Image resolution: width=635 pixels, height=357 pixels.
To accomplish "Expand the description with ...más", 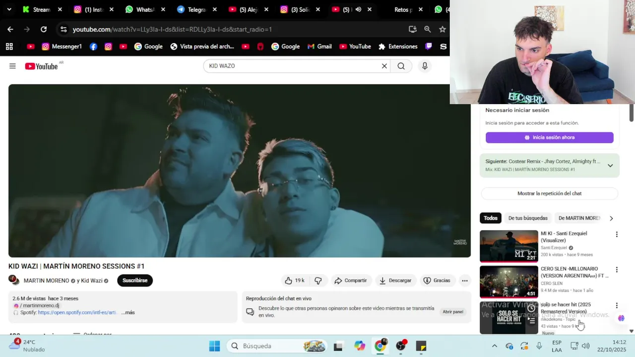I will [x=128, y=312].
